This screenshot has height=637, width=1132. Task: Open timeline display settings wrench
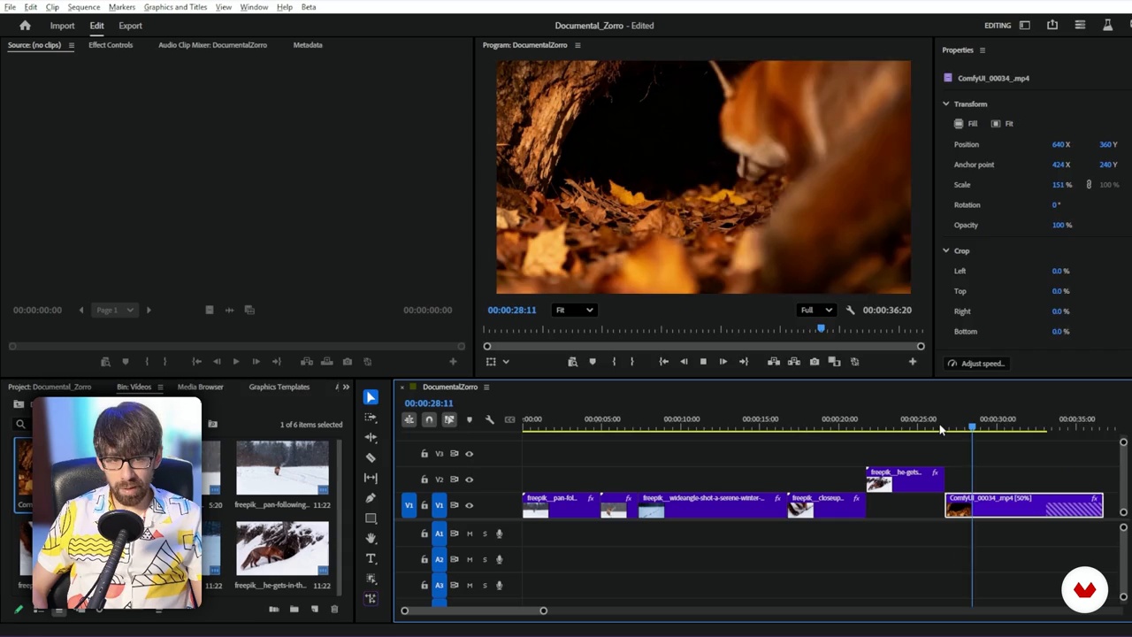(490, 420)
